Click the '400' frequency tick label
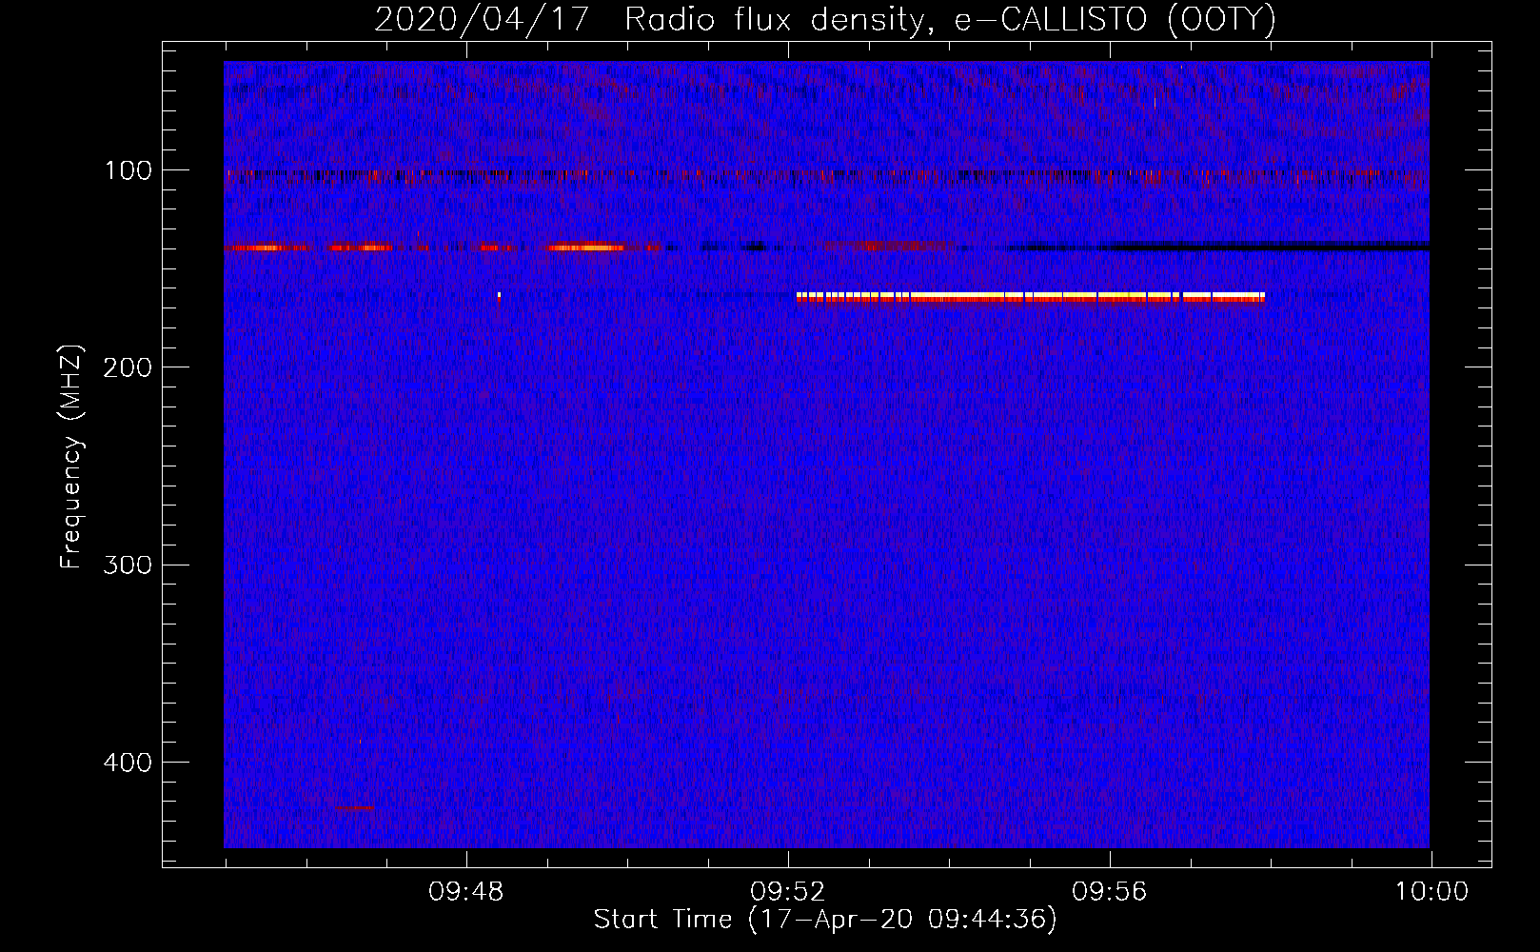The image size is (1540, 952). [x=128, y=763]
